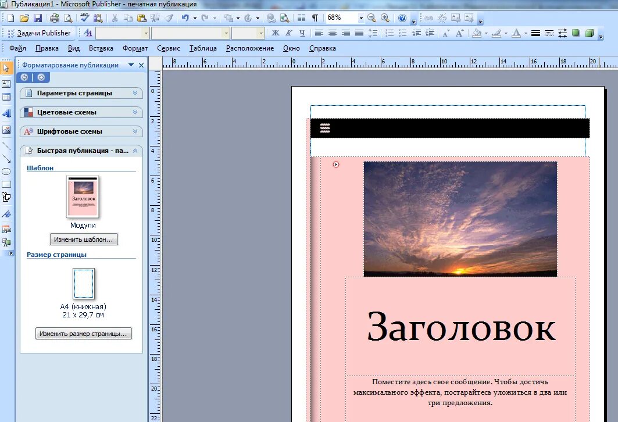This screenshot has width=618, height=422.
Task: Go forward in task pane navigation
Action: coord(41,77)
